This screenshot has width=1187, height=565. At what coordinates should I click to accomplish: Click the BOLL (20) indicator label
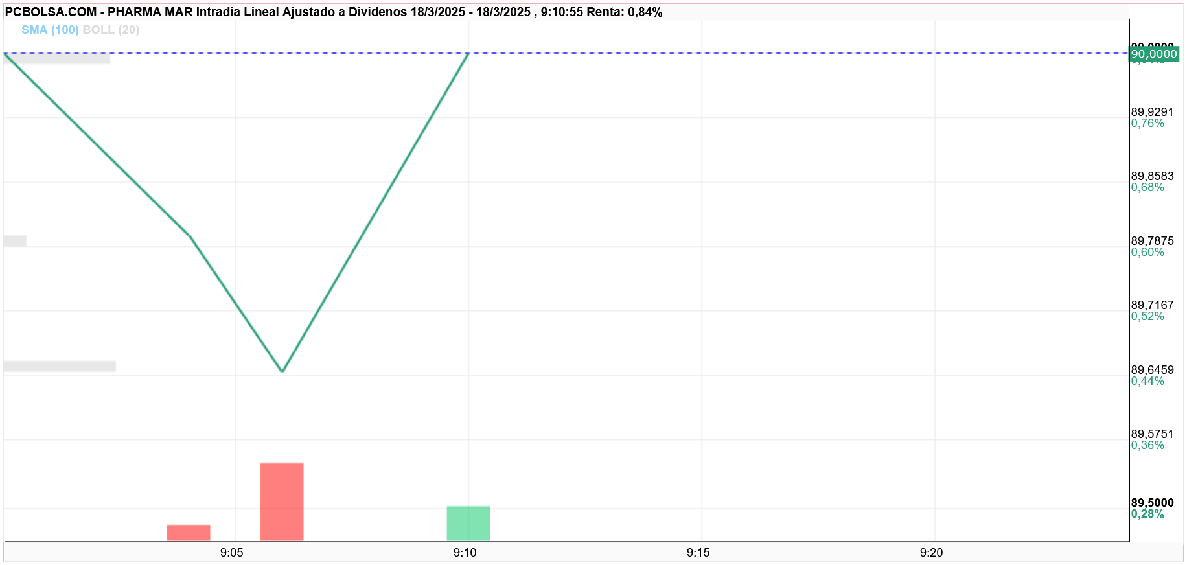[x=111, y=30]
